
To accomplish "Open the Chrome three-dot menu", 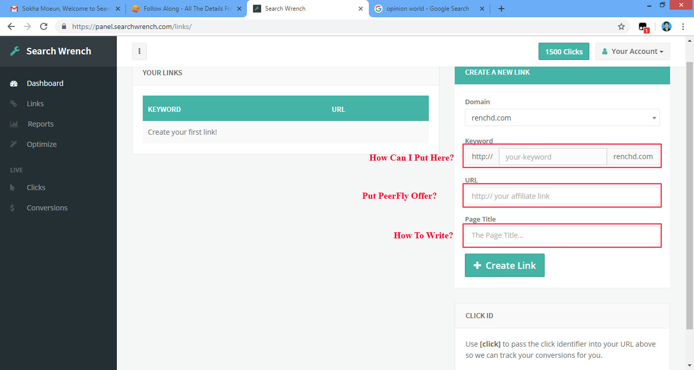I will (684, 26).
